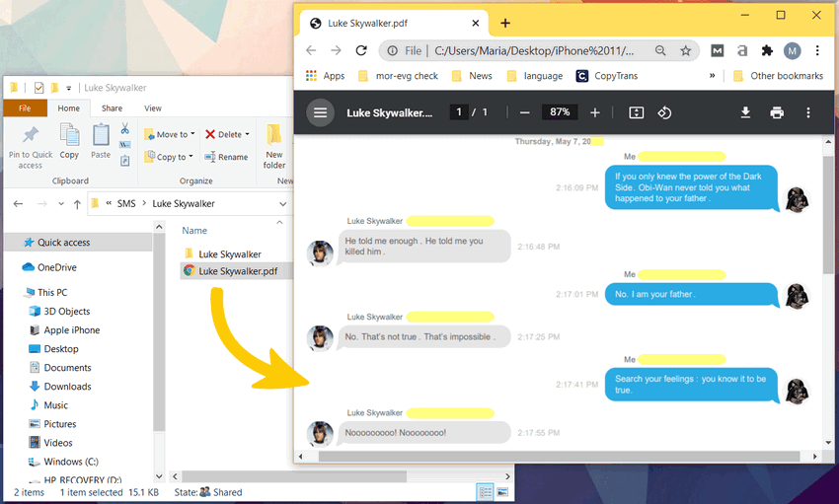Open the Explorer recent locations dropdown
The height and width of the screenshot is (504, 839).
pyautogui.click(x=61, y=204)
